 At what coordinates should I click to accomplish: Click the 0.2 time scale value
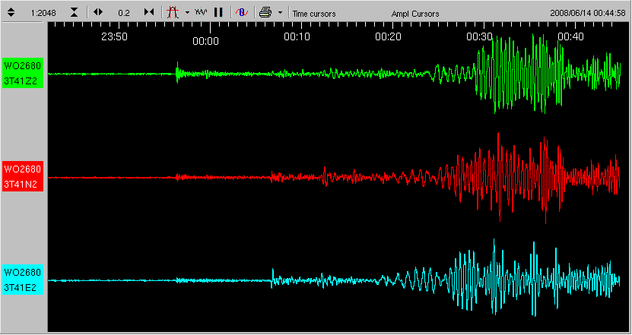pos(124,13)
